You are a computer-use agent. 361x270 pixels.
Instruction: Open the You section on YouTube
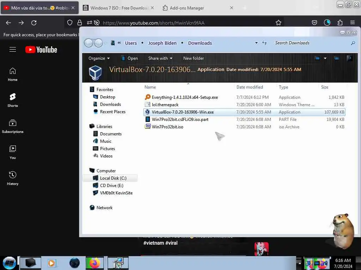13,152
